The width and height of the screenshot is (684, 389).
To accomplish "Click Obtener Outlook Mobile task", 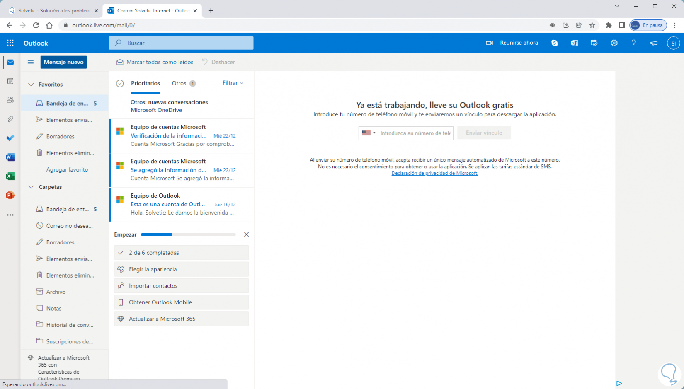I will pyautogui.click(x=182, y=302).
